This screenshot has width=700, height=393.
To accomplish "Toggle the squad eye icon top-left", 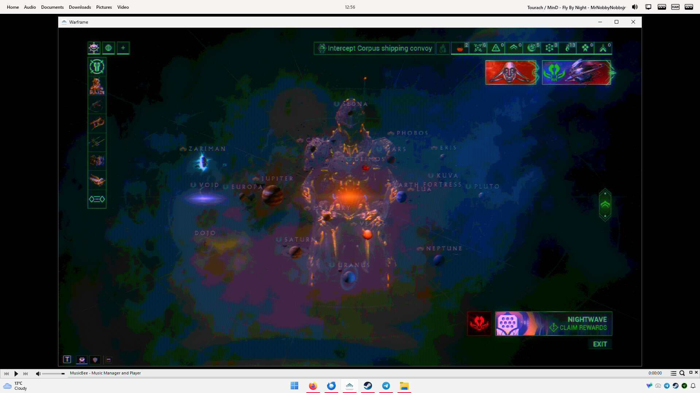I will point(94,48).
